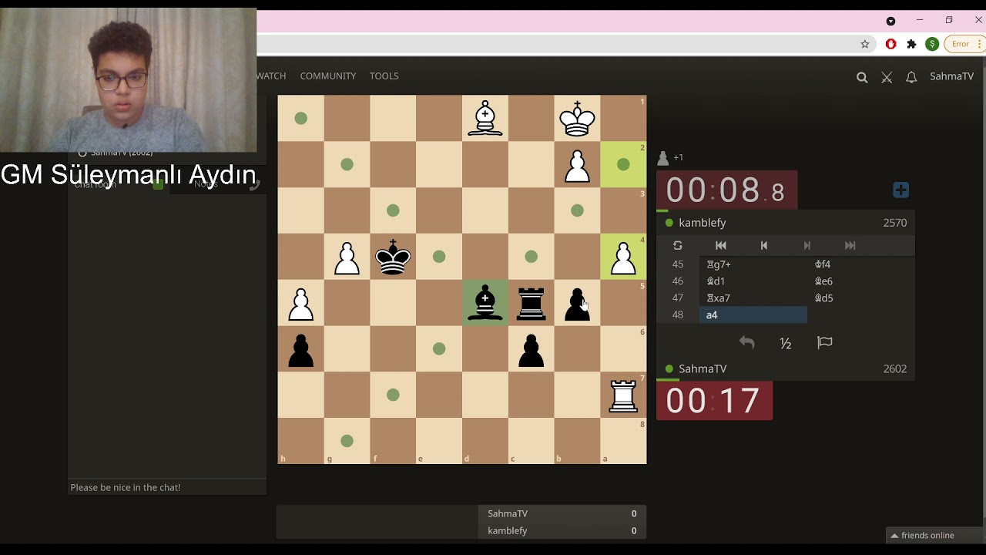Viewport: 986px width, 555px height.
Task: Open the red Opera-style extension icon
Action: (x=890, y=44)
